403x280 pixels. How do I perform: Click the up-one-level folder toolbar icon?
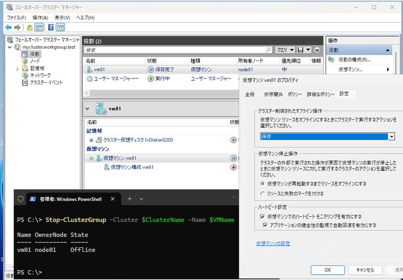[30, 27]
